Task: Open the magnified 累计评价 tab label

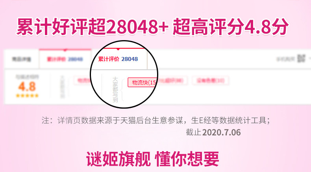Action: [x=109, y=59]
